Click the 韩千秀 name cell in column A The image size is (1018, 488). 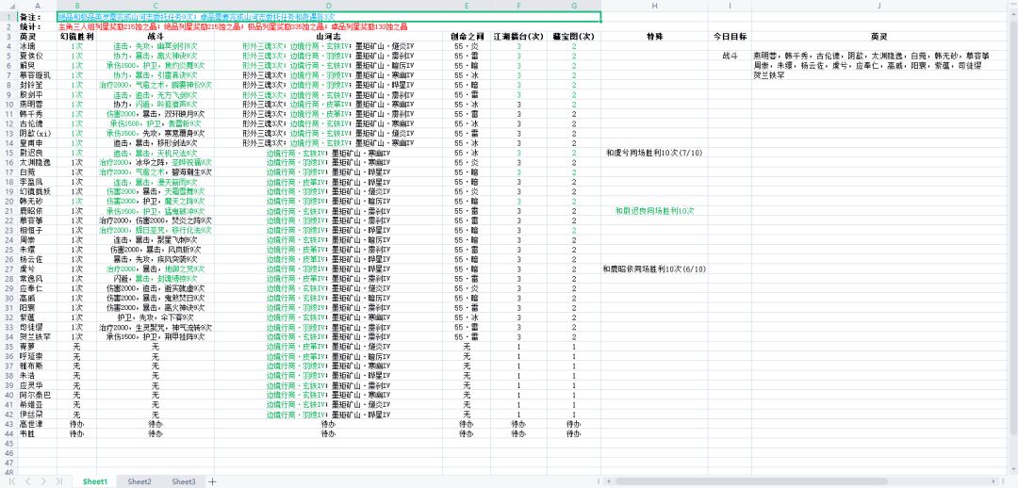(x=37, y=114)
